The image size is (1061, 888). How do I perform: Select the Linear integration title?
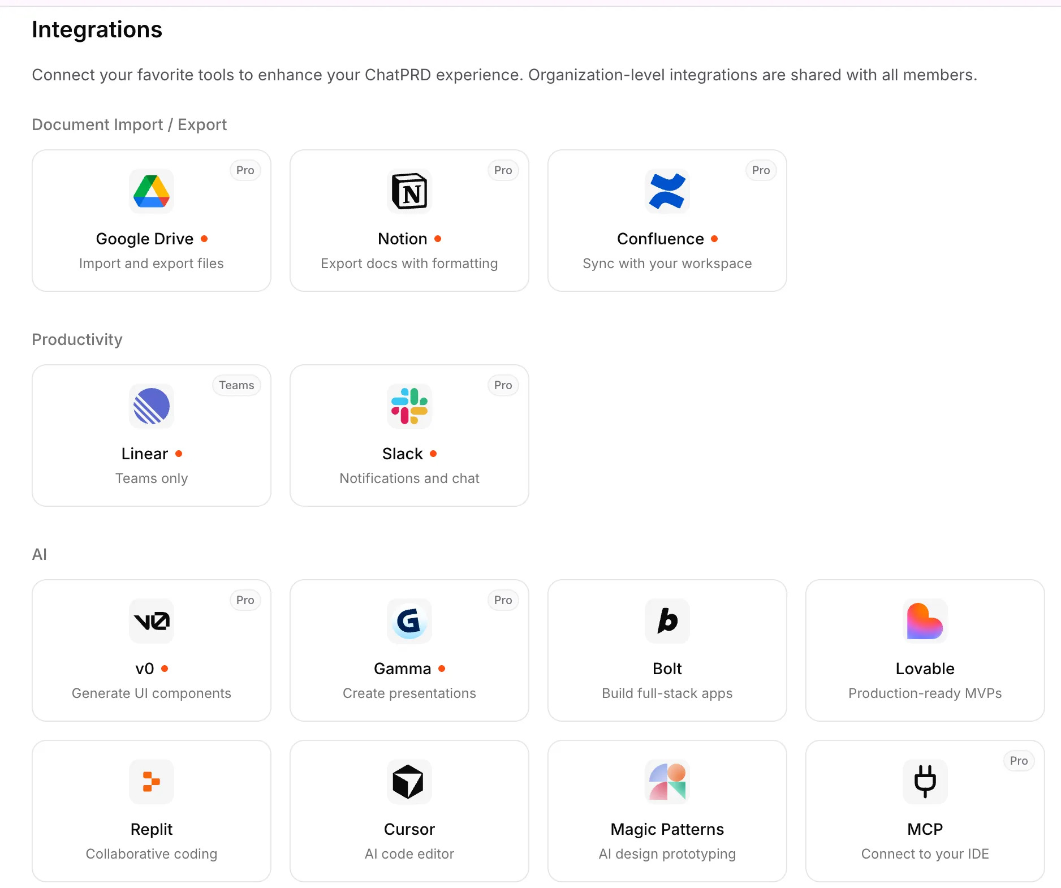tap(145, 454)
